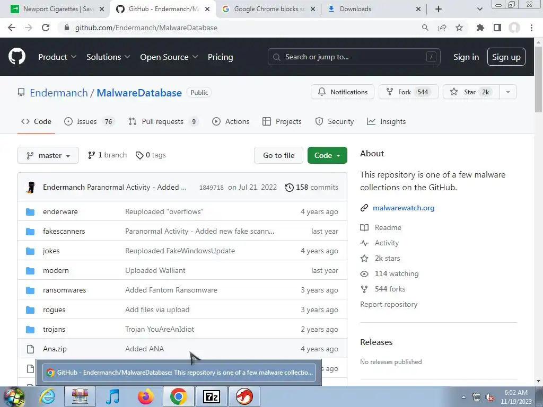Open the music note taskbar app
This screenshot has width=543, height=407.
tap(112, 396)
